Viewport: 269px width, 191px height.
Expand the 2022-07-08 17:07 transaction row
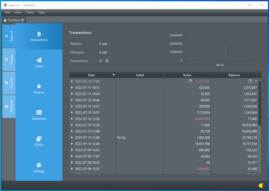pos(72,156)
